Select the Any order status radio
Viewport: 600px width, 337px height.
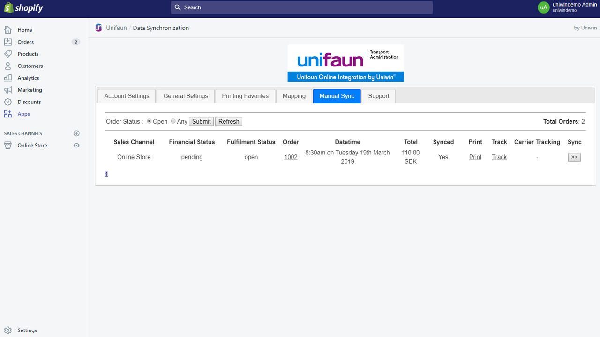pos(173,121)
